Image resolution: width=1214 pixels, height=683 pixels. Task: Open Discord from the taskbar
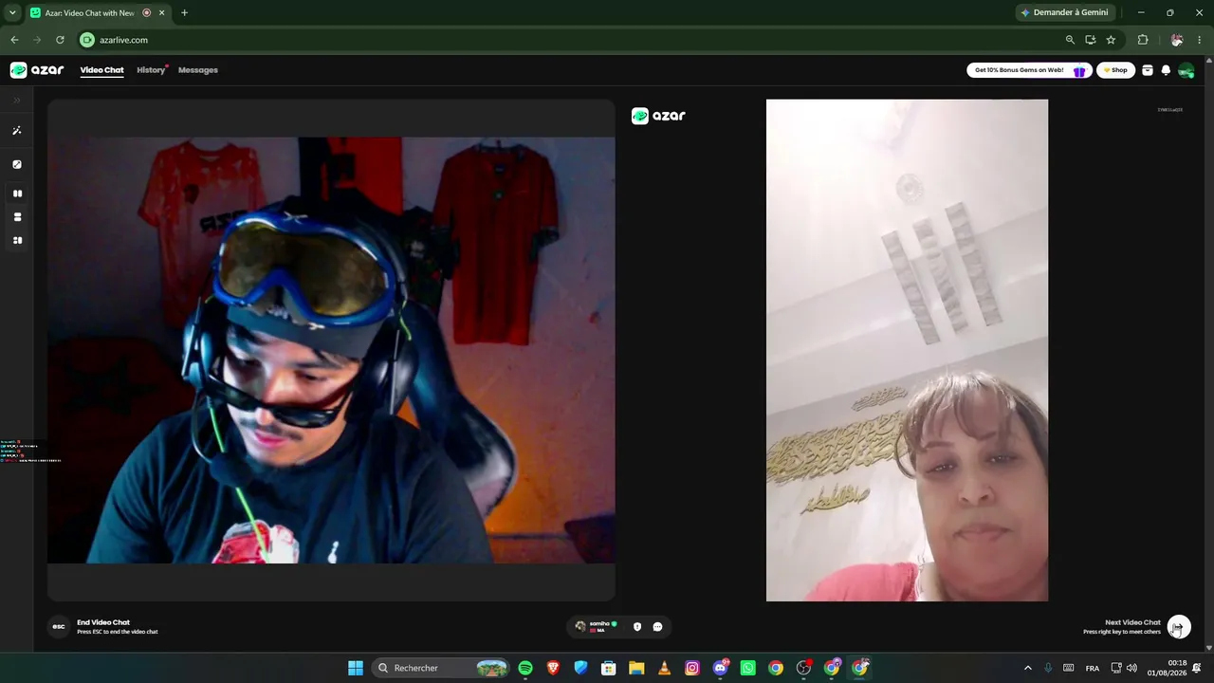[x=721, y=668]
